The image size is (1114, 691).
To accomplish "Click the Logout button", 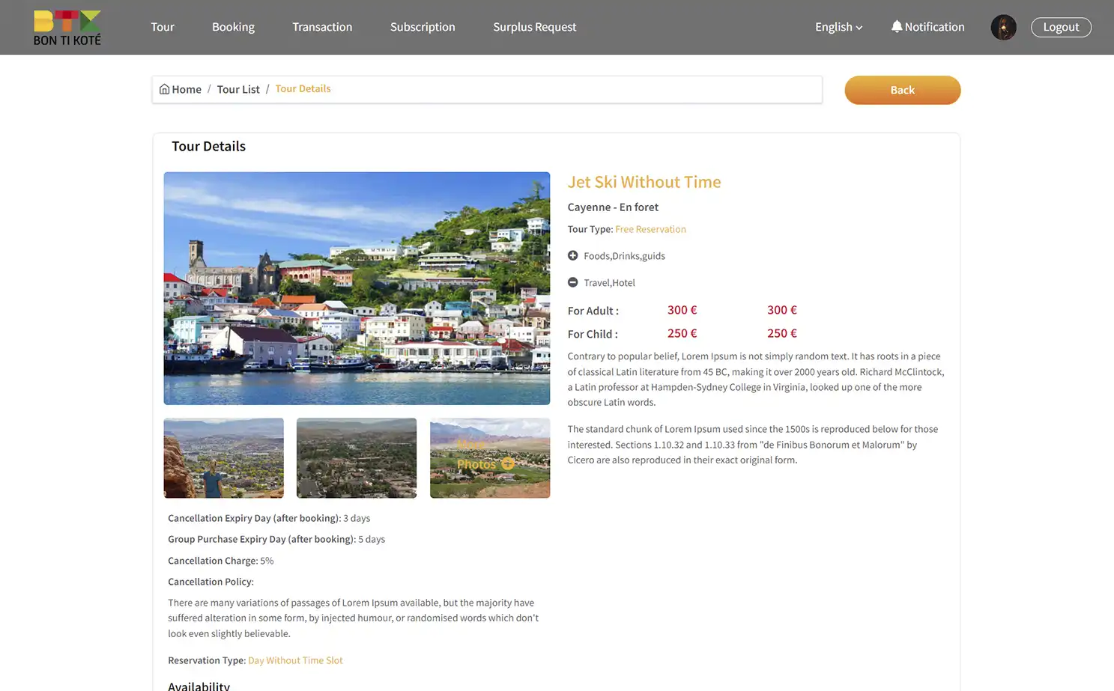I will [1061, 27].
